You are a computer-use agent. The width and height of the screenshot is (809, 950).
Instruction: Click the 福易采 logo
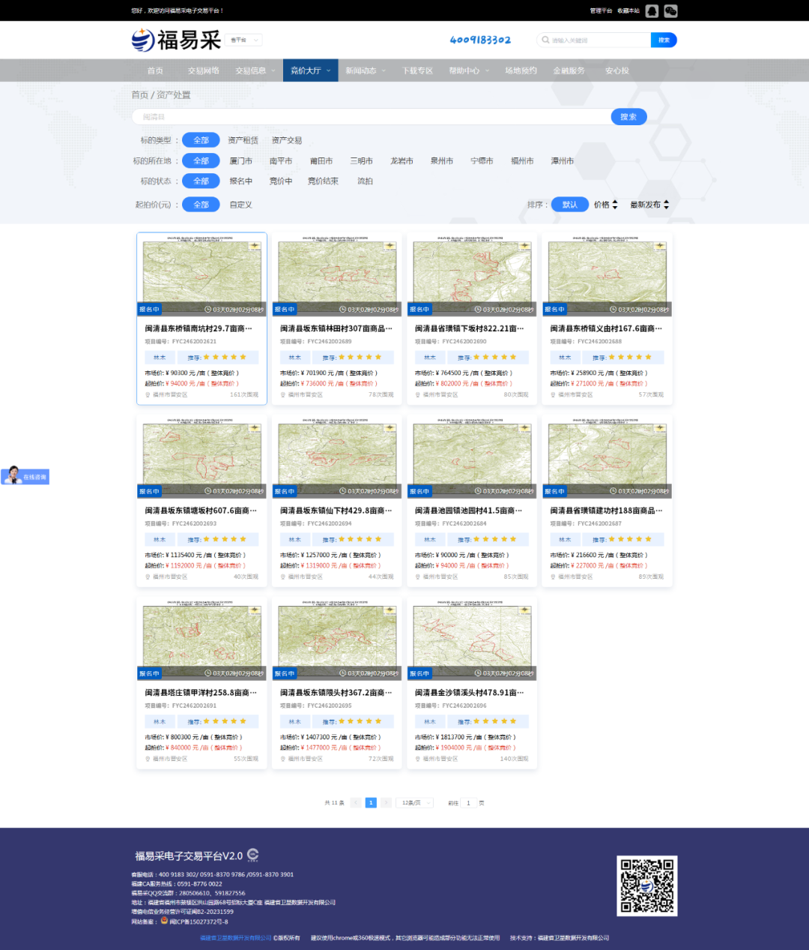click(x=177, y=40)
